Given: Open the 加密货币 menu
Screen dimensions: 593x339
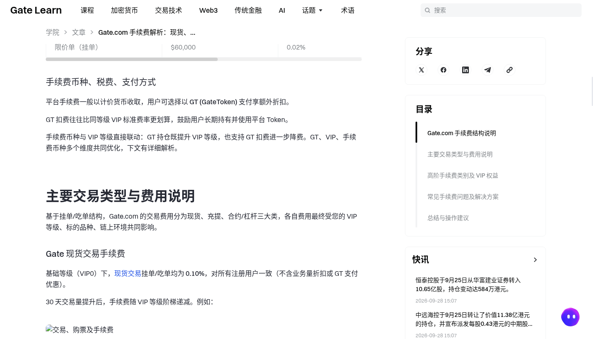Looking at the screenshot, I should coord(125,10).
